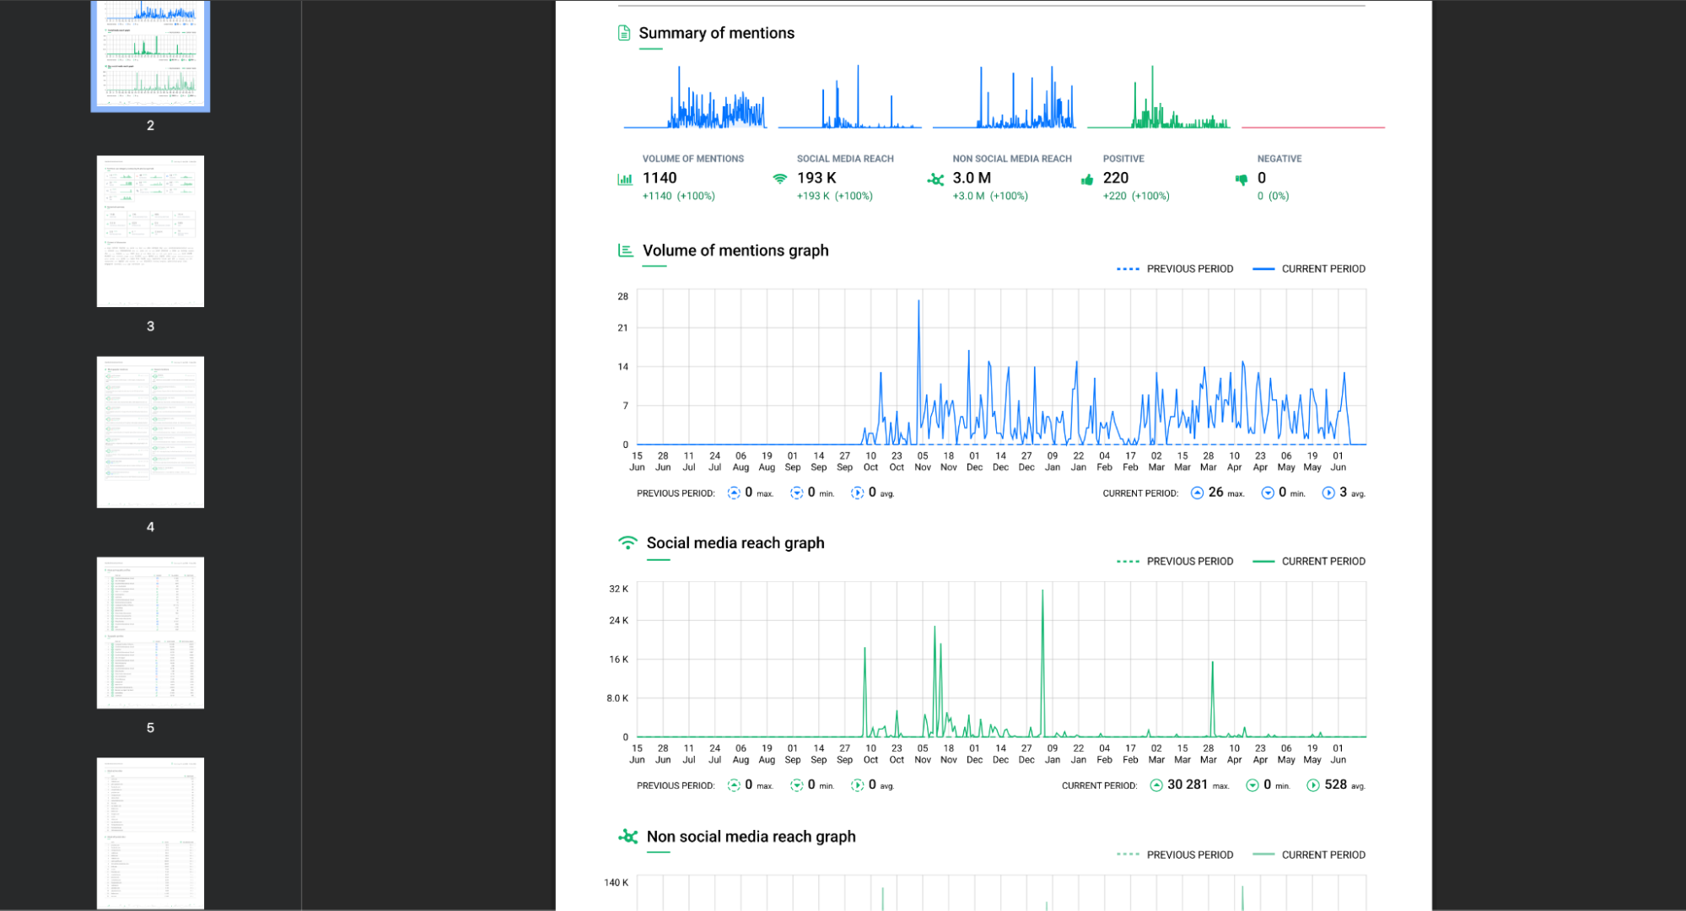Click CURRENT PERIOD legend in social reach graph
This screenshot has height=911, width=1686.
1309,562
